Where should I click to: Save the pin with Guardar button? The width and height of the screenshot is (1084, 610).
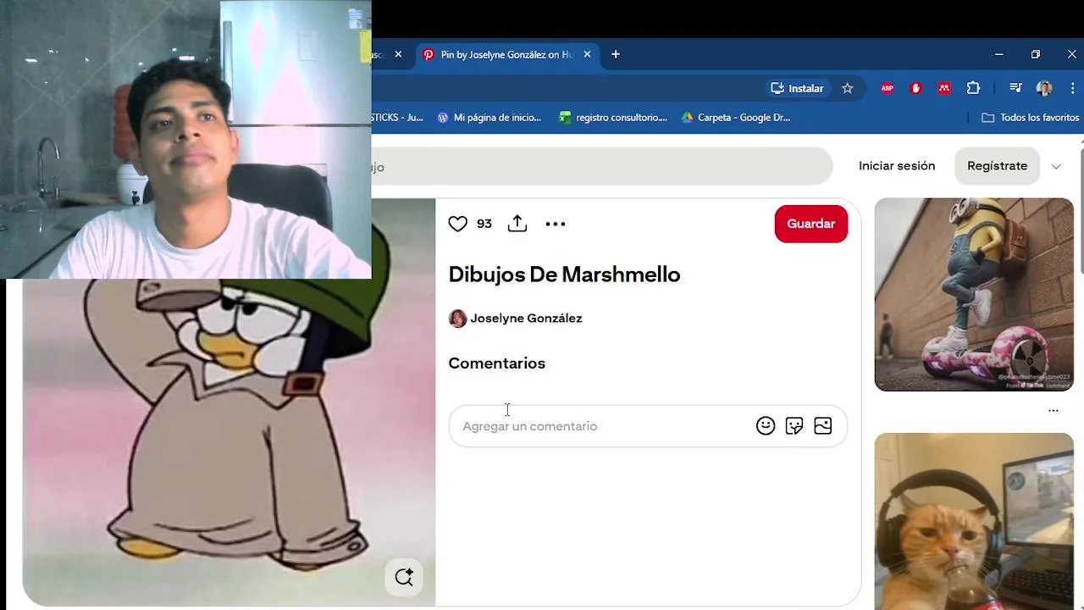pos(810,224)
